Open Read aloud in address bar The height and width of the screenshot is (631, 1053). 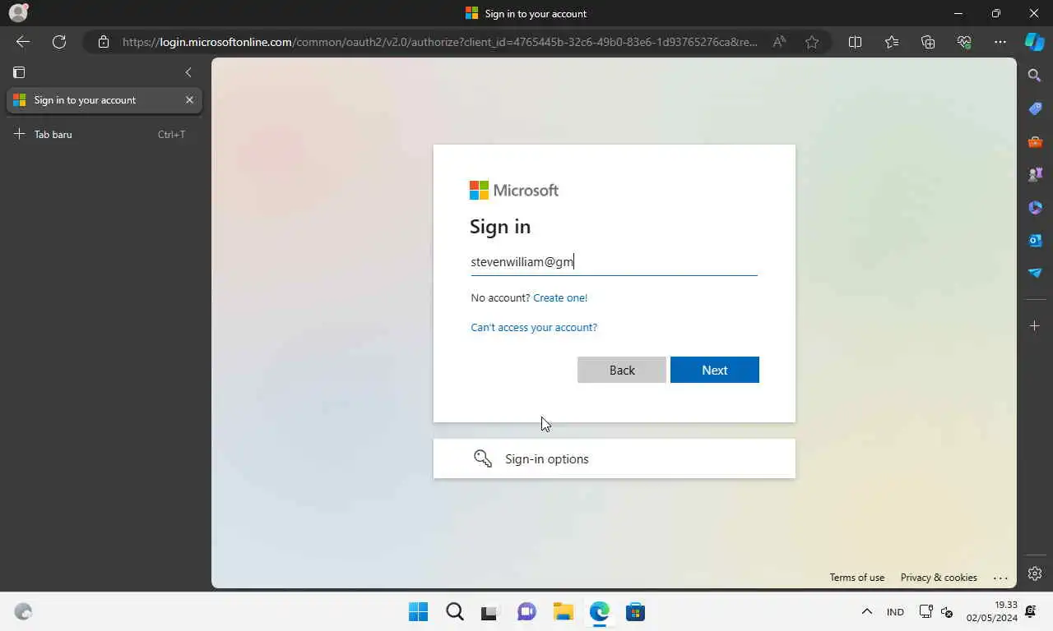(x=779, y=42)
